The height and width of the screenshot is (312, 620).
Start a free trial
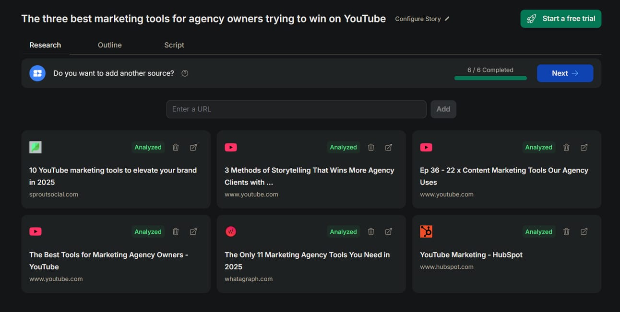tap(561, 19)
